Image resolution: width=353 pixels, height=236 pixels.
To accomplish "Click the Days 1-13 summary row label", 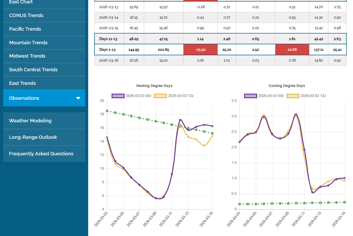I will click(x=107, y=50).
